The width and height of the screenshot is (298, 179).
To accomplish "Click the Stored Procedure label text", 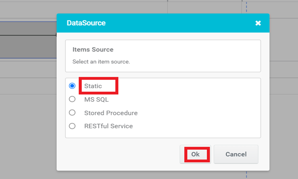I will tap(111, 113).
